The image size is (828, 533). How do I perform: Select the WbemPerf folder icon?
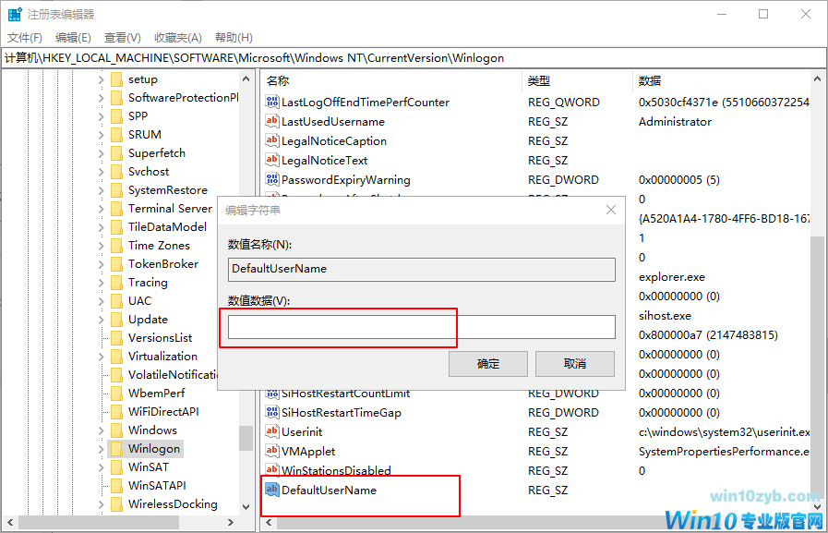click(x=116, y=394)
